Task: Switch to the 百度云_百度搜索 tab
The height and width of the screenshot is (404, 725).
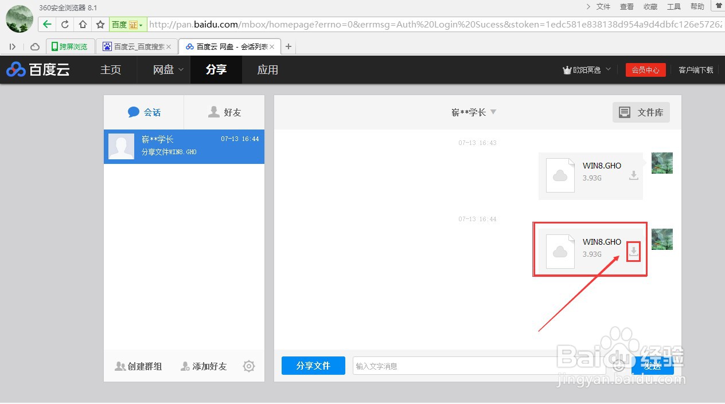Action: click(137, 47)
